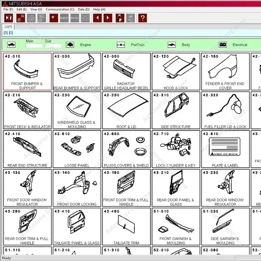Open the Edit (E) menu
This screenshot has height=261, width=261.
point(22,9)
